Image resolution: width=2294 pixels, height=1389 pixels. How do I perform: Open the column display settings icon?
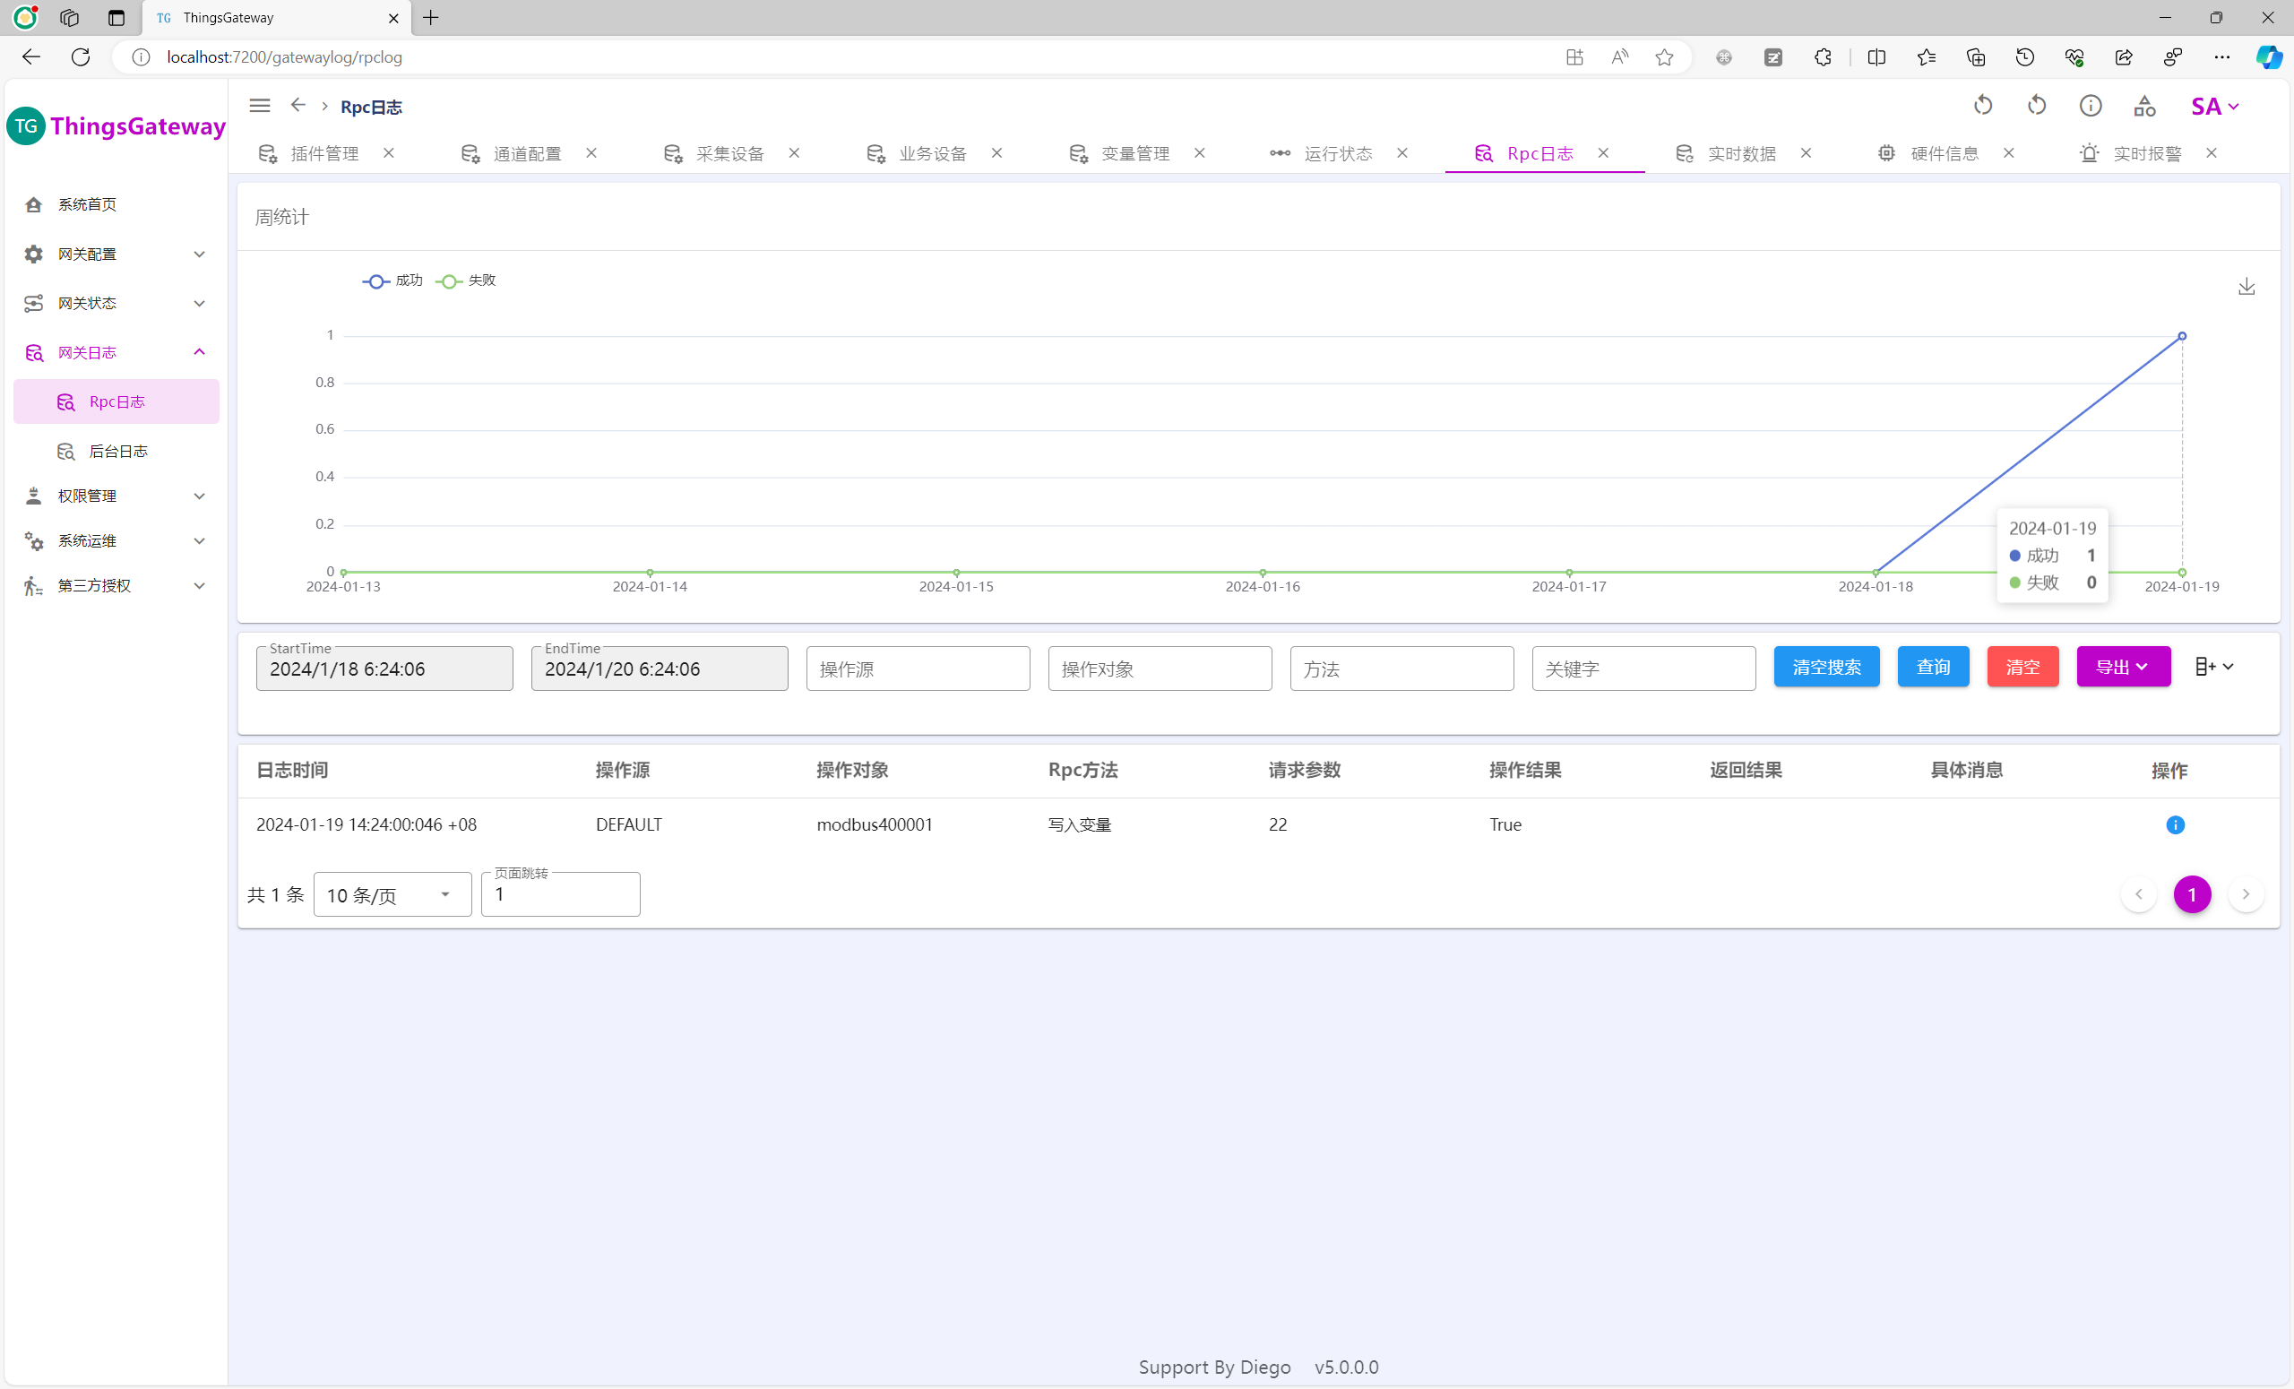point(2214,667)
